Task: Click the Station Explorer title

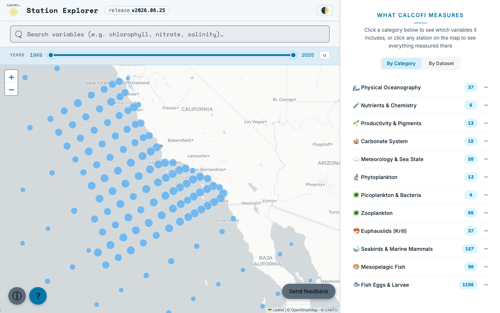Action: tap(62, 10)
